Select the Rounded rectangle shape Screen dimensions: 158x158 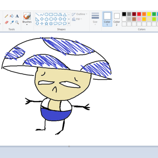coord(56,15)
